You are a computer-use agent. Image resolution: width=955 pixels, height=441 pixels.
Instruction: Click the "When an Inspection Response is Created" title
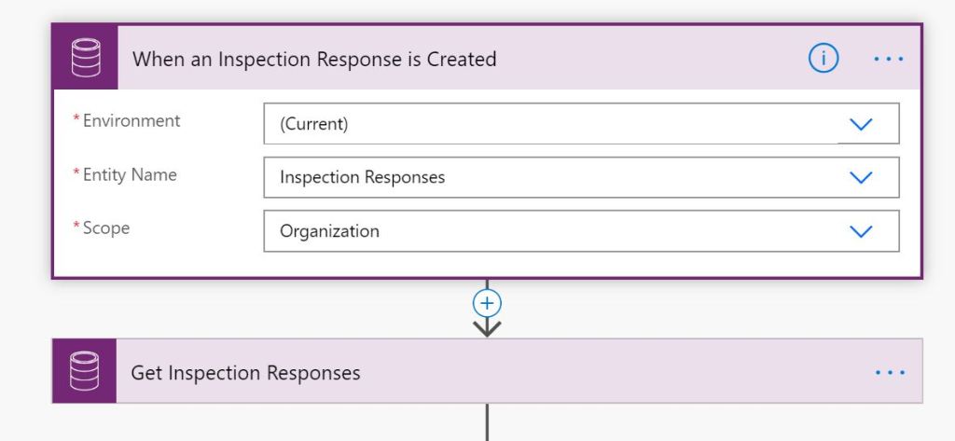tap(314, 59)
